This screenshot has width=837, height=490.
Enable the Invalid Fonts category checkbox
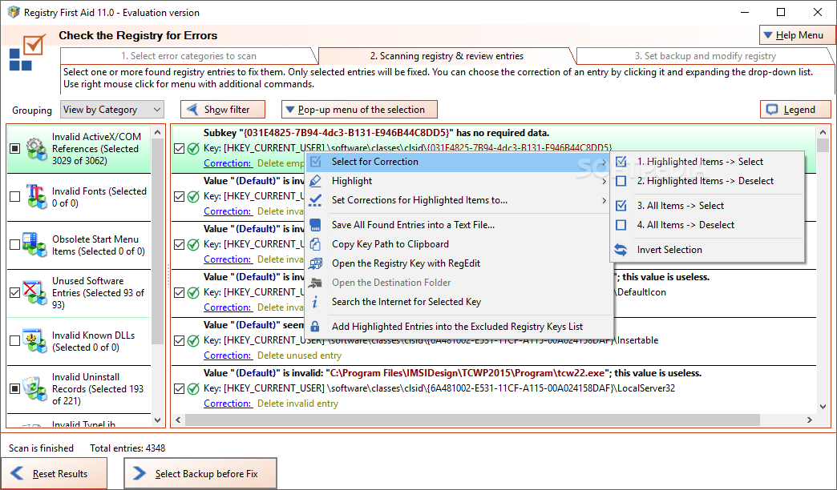click(15, 197)
